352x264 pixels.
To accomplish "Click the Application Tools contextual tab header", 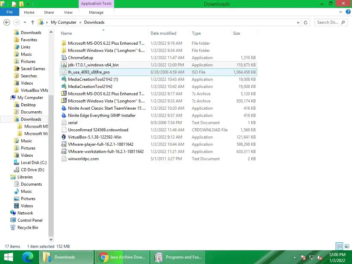I will pyautogui.click(x=96, y=3).
